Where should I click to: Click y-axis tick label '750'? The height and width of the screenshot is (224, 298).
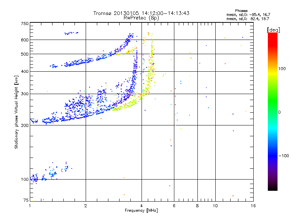coord(25,24)
